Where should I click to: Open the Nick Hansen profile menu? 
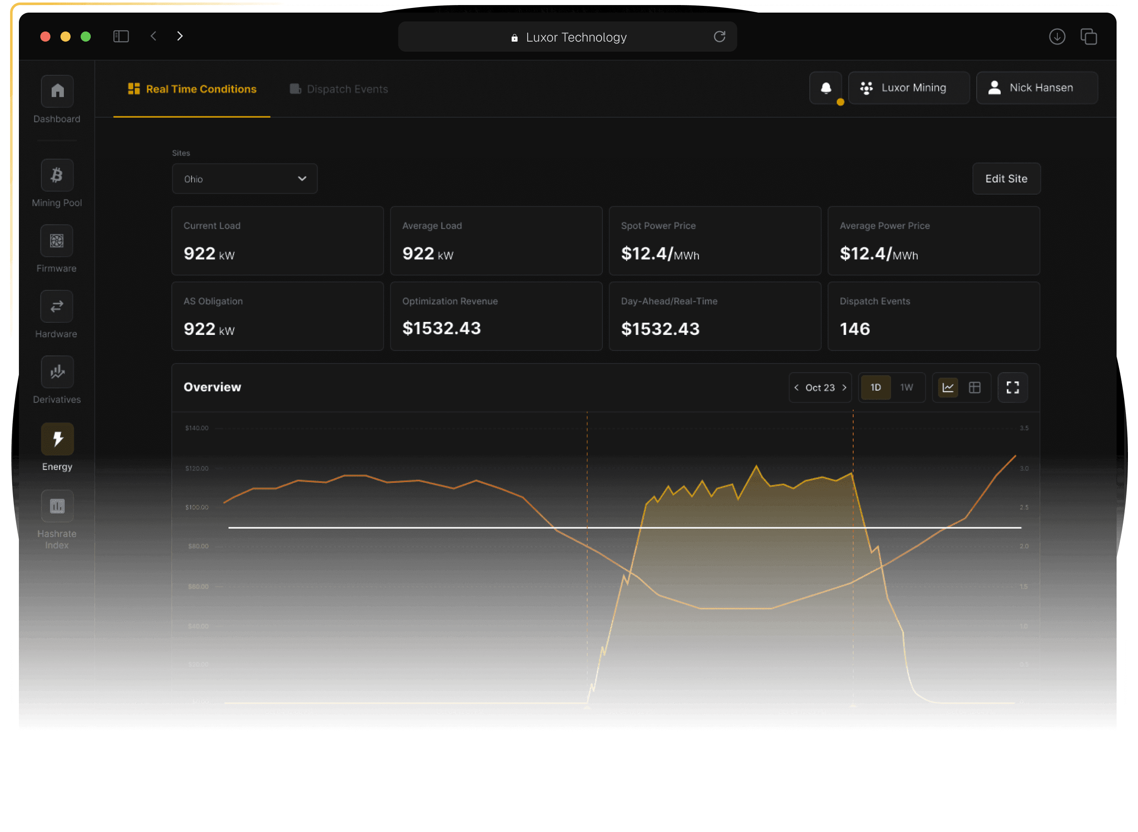tap(1036, 88)
